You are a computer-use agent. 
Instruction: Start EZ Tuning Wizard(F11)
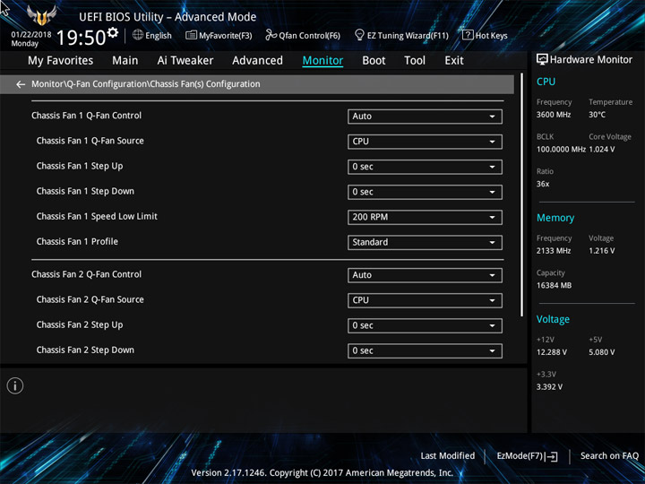tap(401, 35)
